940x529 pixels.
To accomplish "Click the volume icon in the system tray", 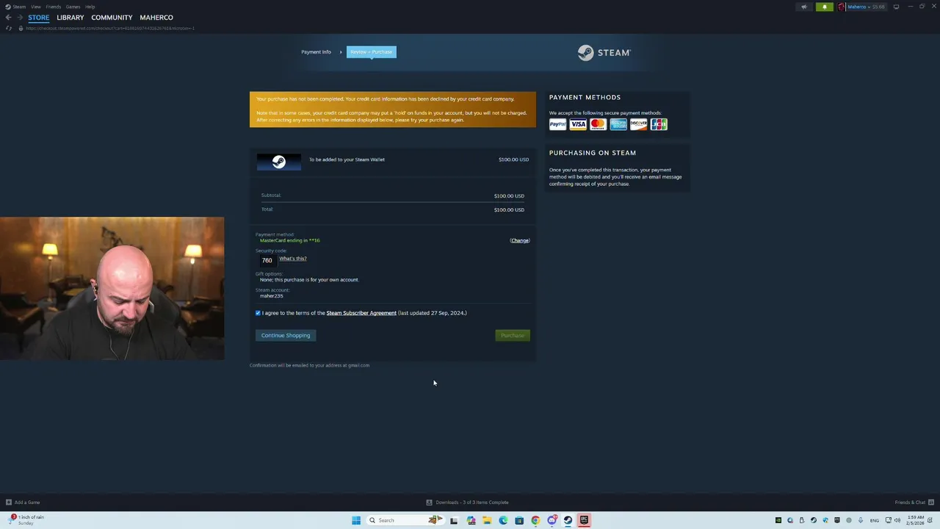I will pyautogui.click(x=897, y=520).
